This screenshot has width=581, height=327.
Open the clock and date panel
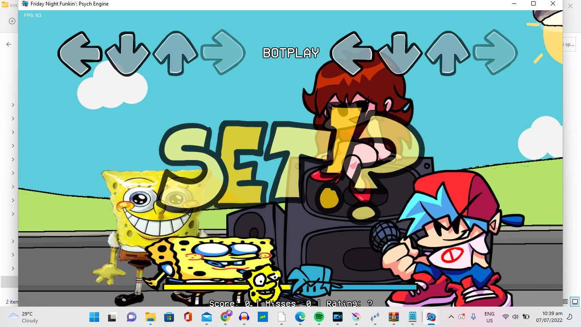tap(549, 317)
